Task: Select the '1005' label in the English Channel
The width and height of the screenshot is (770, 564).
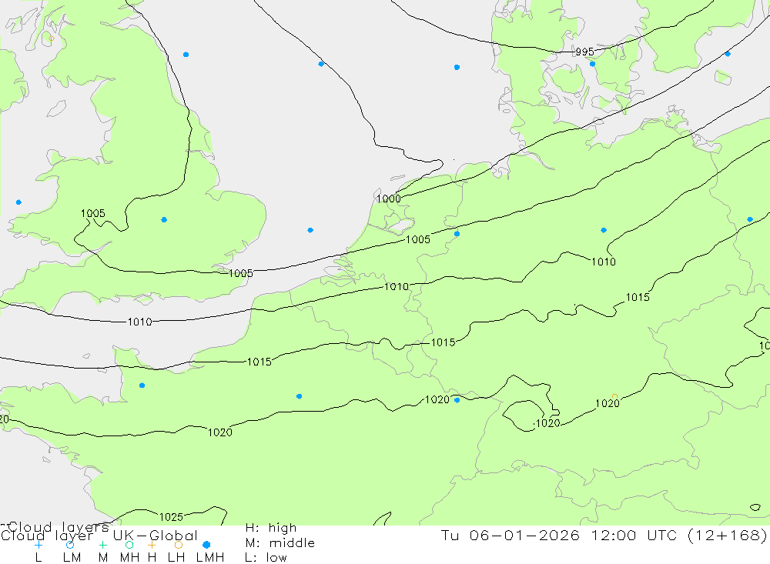Action: click(x=240, y=273)
